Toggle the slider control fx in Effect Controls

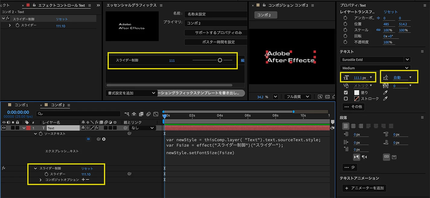pos(8,19)
